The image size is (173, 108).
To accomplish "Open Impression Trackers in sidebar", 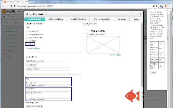I will [x=11, y=46].
